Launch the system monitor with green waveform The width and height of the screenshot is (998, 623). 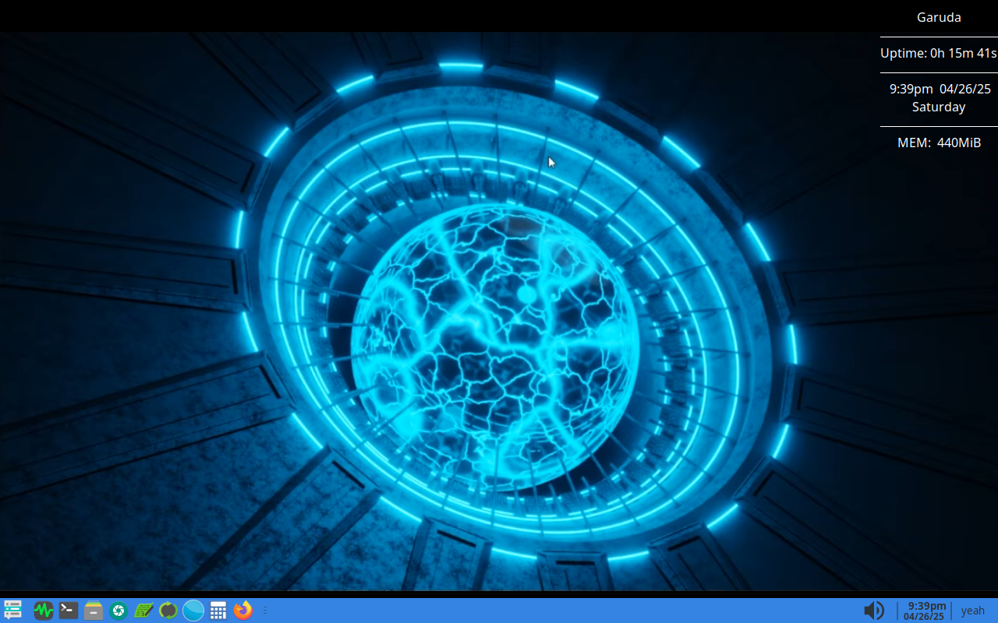tap(44, 611)
